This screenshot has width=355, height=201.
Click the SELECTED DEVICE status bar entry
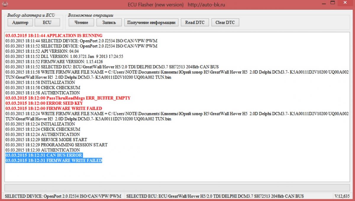pyautogui.click(x=63, y=196)
